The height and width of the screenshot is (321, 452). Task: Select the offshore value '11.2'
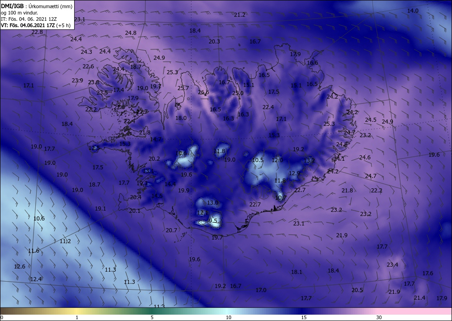click(x=65, y=241)
